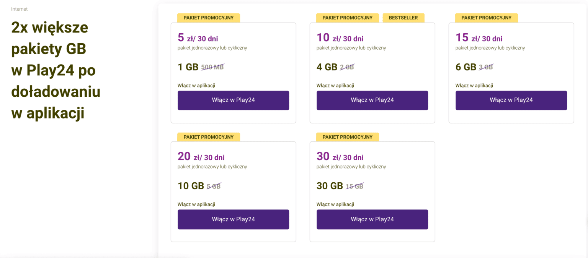Select the 5 zł/ 30 dni price text

198,38
